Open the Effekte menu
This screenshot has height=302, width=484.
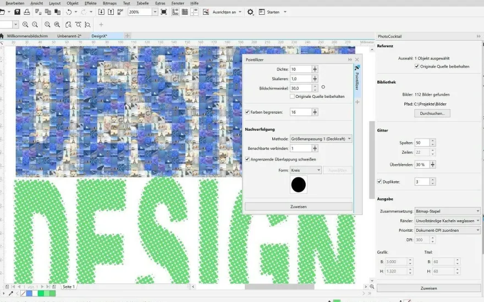[90, 3]
